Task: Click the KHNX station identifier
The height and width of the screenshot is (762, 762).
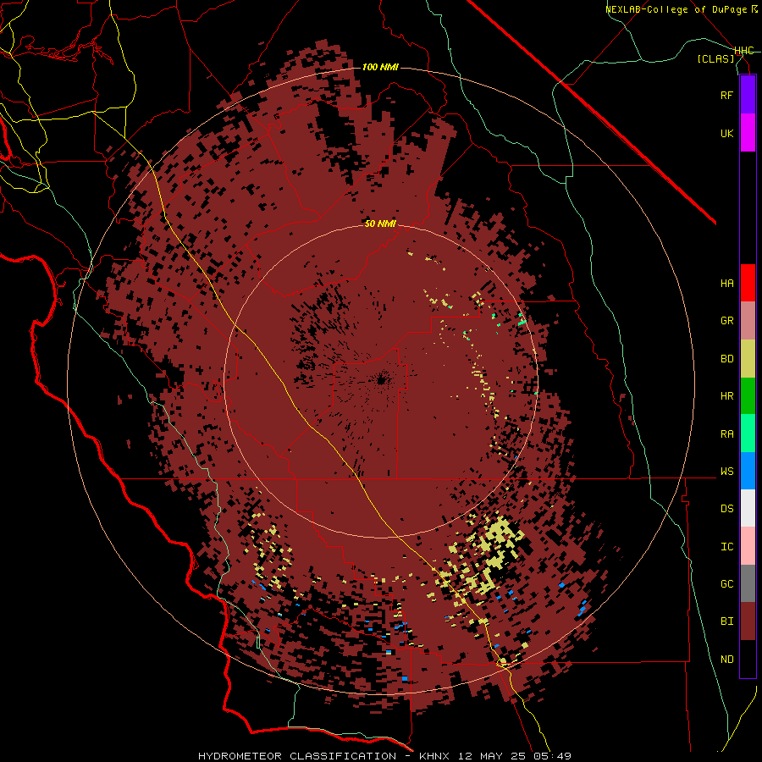Action: (433, 756)
